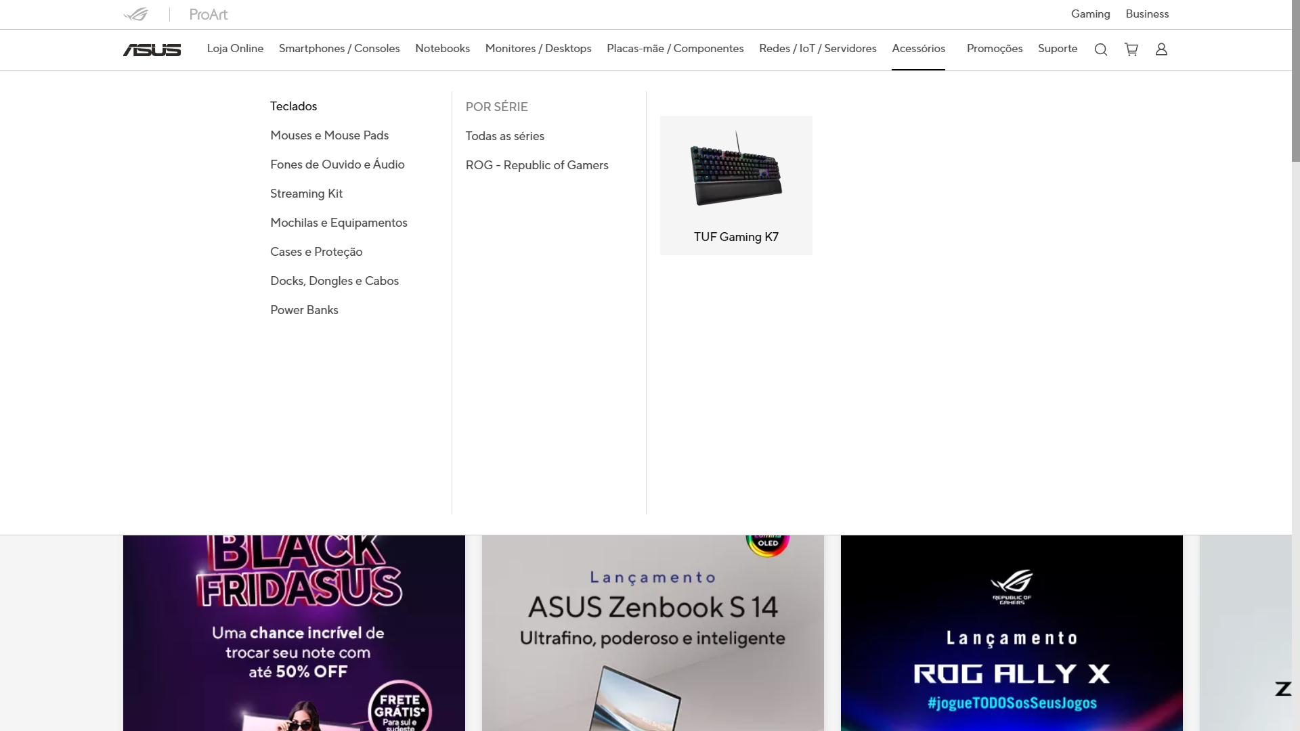The image size is (1300, 731).
Task: Open Todas as séries link
Action: (x=504, y=136)
